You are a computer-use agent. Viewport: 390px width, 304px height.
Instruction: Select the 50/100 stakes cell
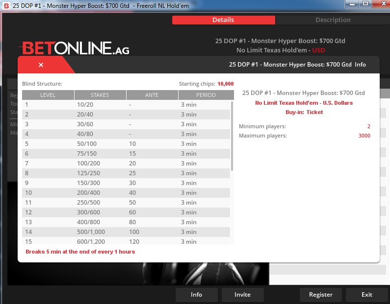coord(87,144)
